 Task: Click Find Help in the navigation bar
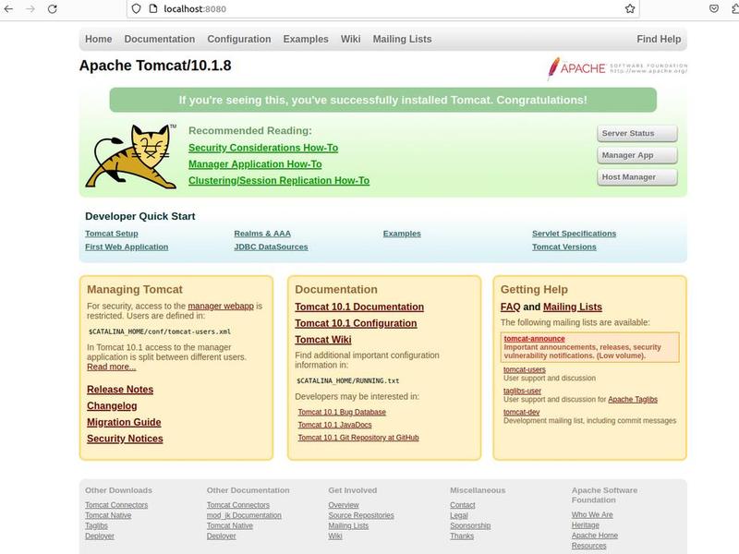659,39
